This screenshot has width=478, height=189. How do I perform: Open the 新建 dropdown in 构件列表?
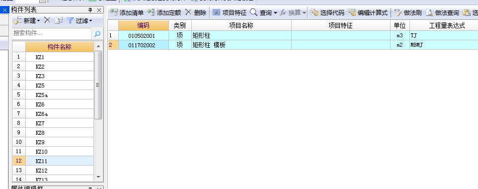27,21
